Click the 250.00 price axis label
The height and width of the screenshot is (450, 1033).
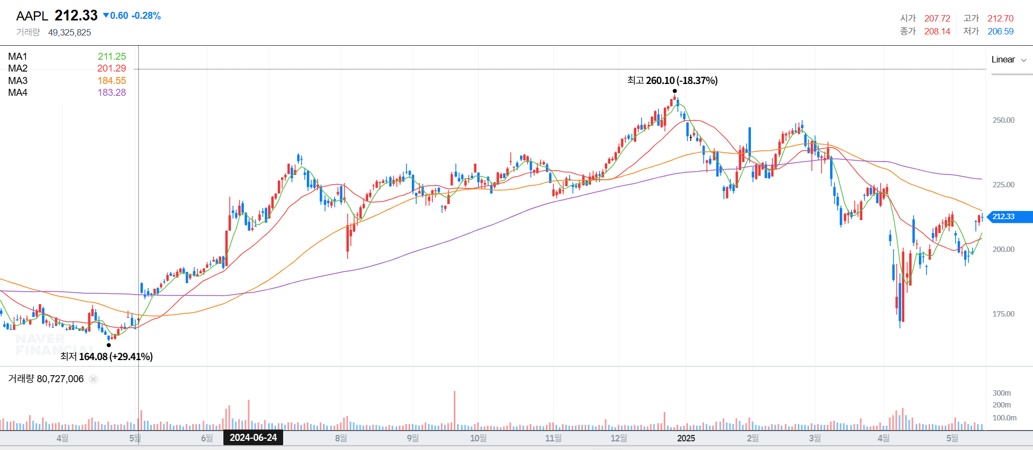coord(1003,120)
